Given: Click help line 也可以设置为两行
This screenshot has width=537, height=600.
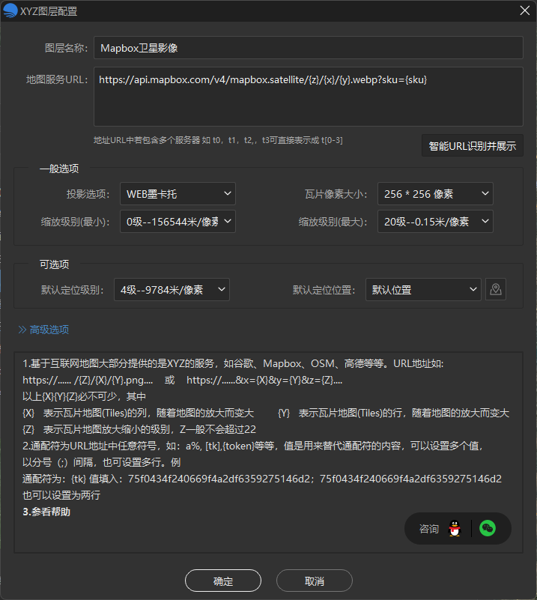Looking at the screenshot, I should [61, 495].
